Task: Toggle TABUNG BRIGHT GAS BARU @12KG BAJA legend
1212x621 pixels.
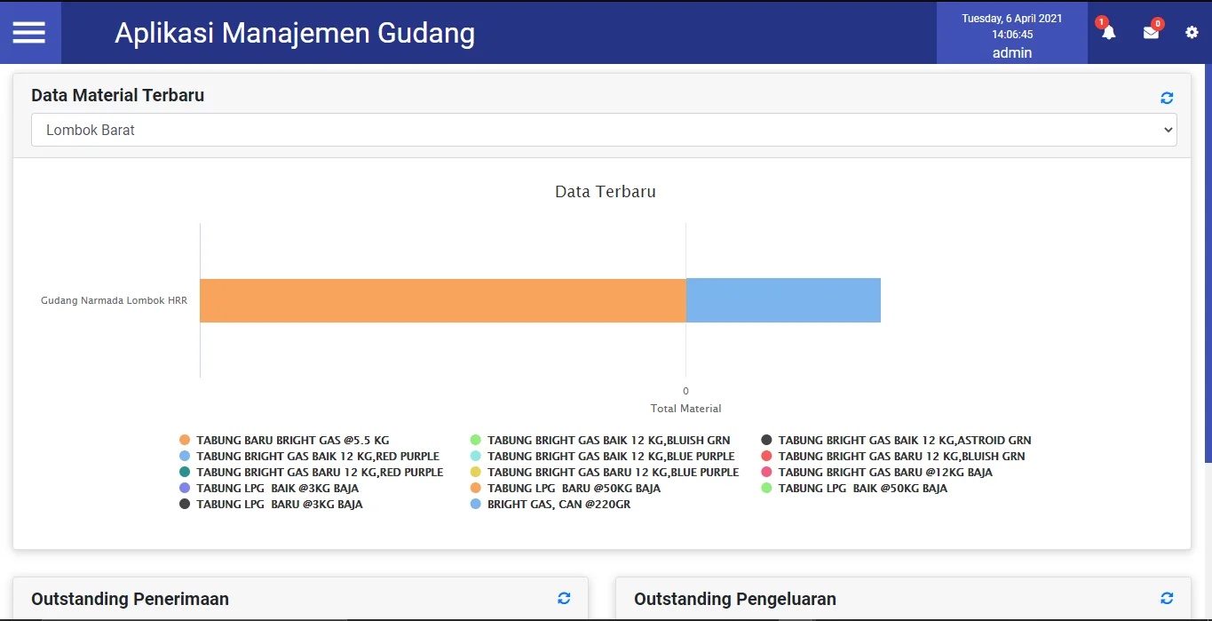Action: [876, 472]
